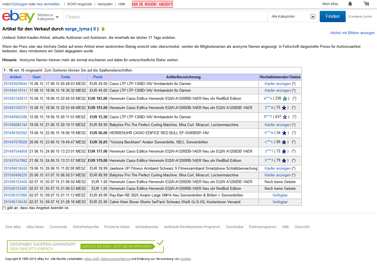The width and height of the screenshot is (377, 275).
Task: Click the blue Finden button
Action: (333, 16)
